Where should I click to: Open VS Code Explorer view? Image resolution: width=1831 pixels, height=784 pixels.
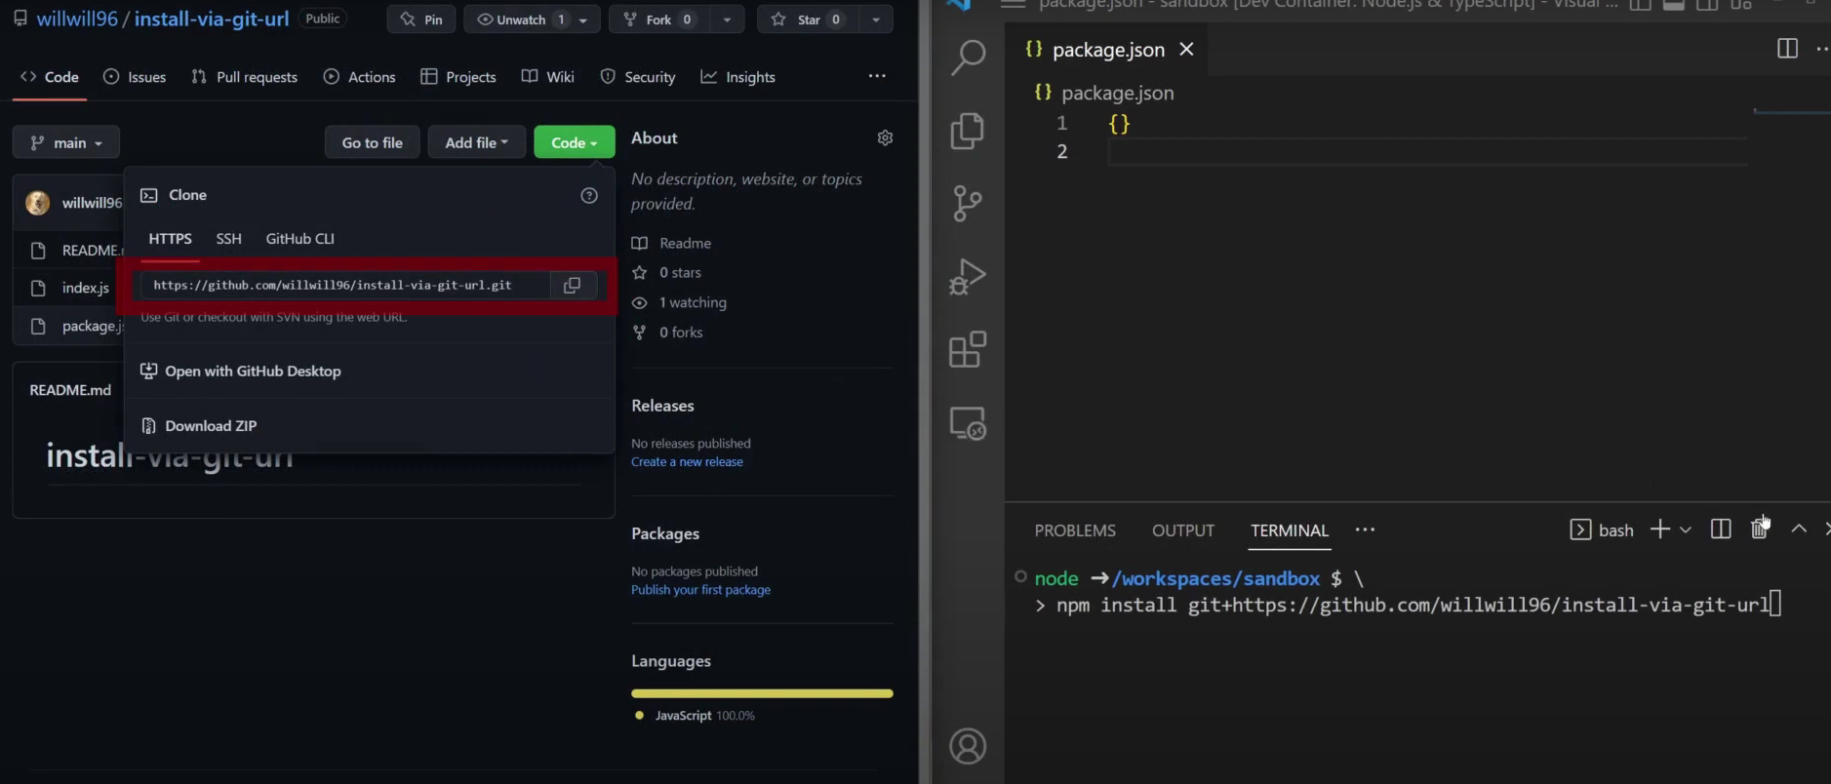click(968, 131)
